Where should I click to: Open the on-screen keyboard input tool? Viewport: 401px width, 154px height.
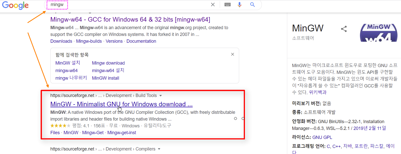pyautogui.click(x=228, y=5)
